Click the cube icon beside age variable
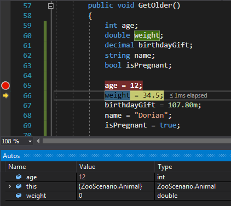Image resolution: width=231 pixels, height=206 pixels. point(19,177)
